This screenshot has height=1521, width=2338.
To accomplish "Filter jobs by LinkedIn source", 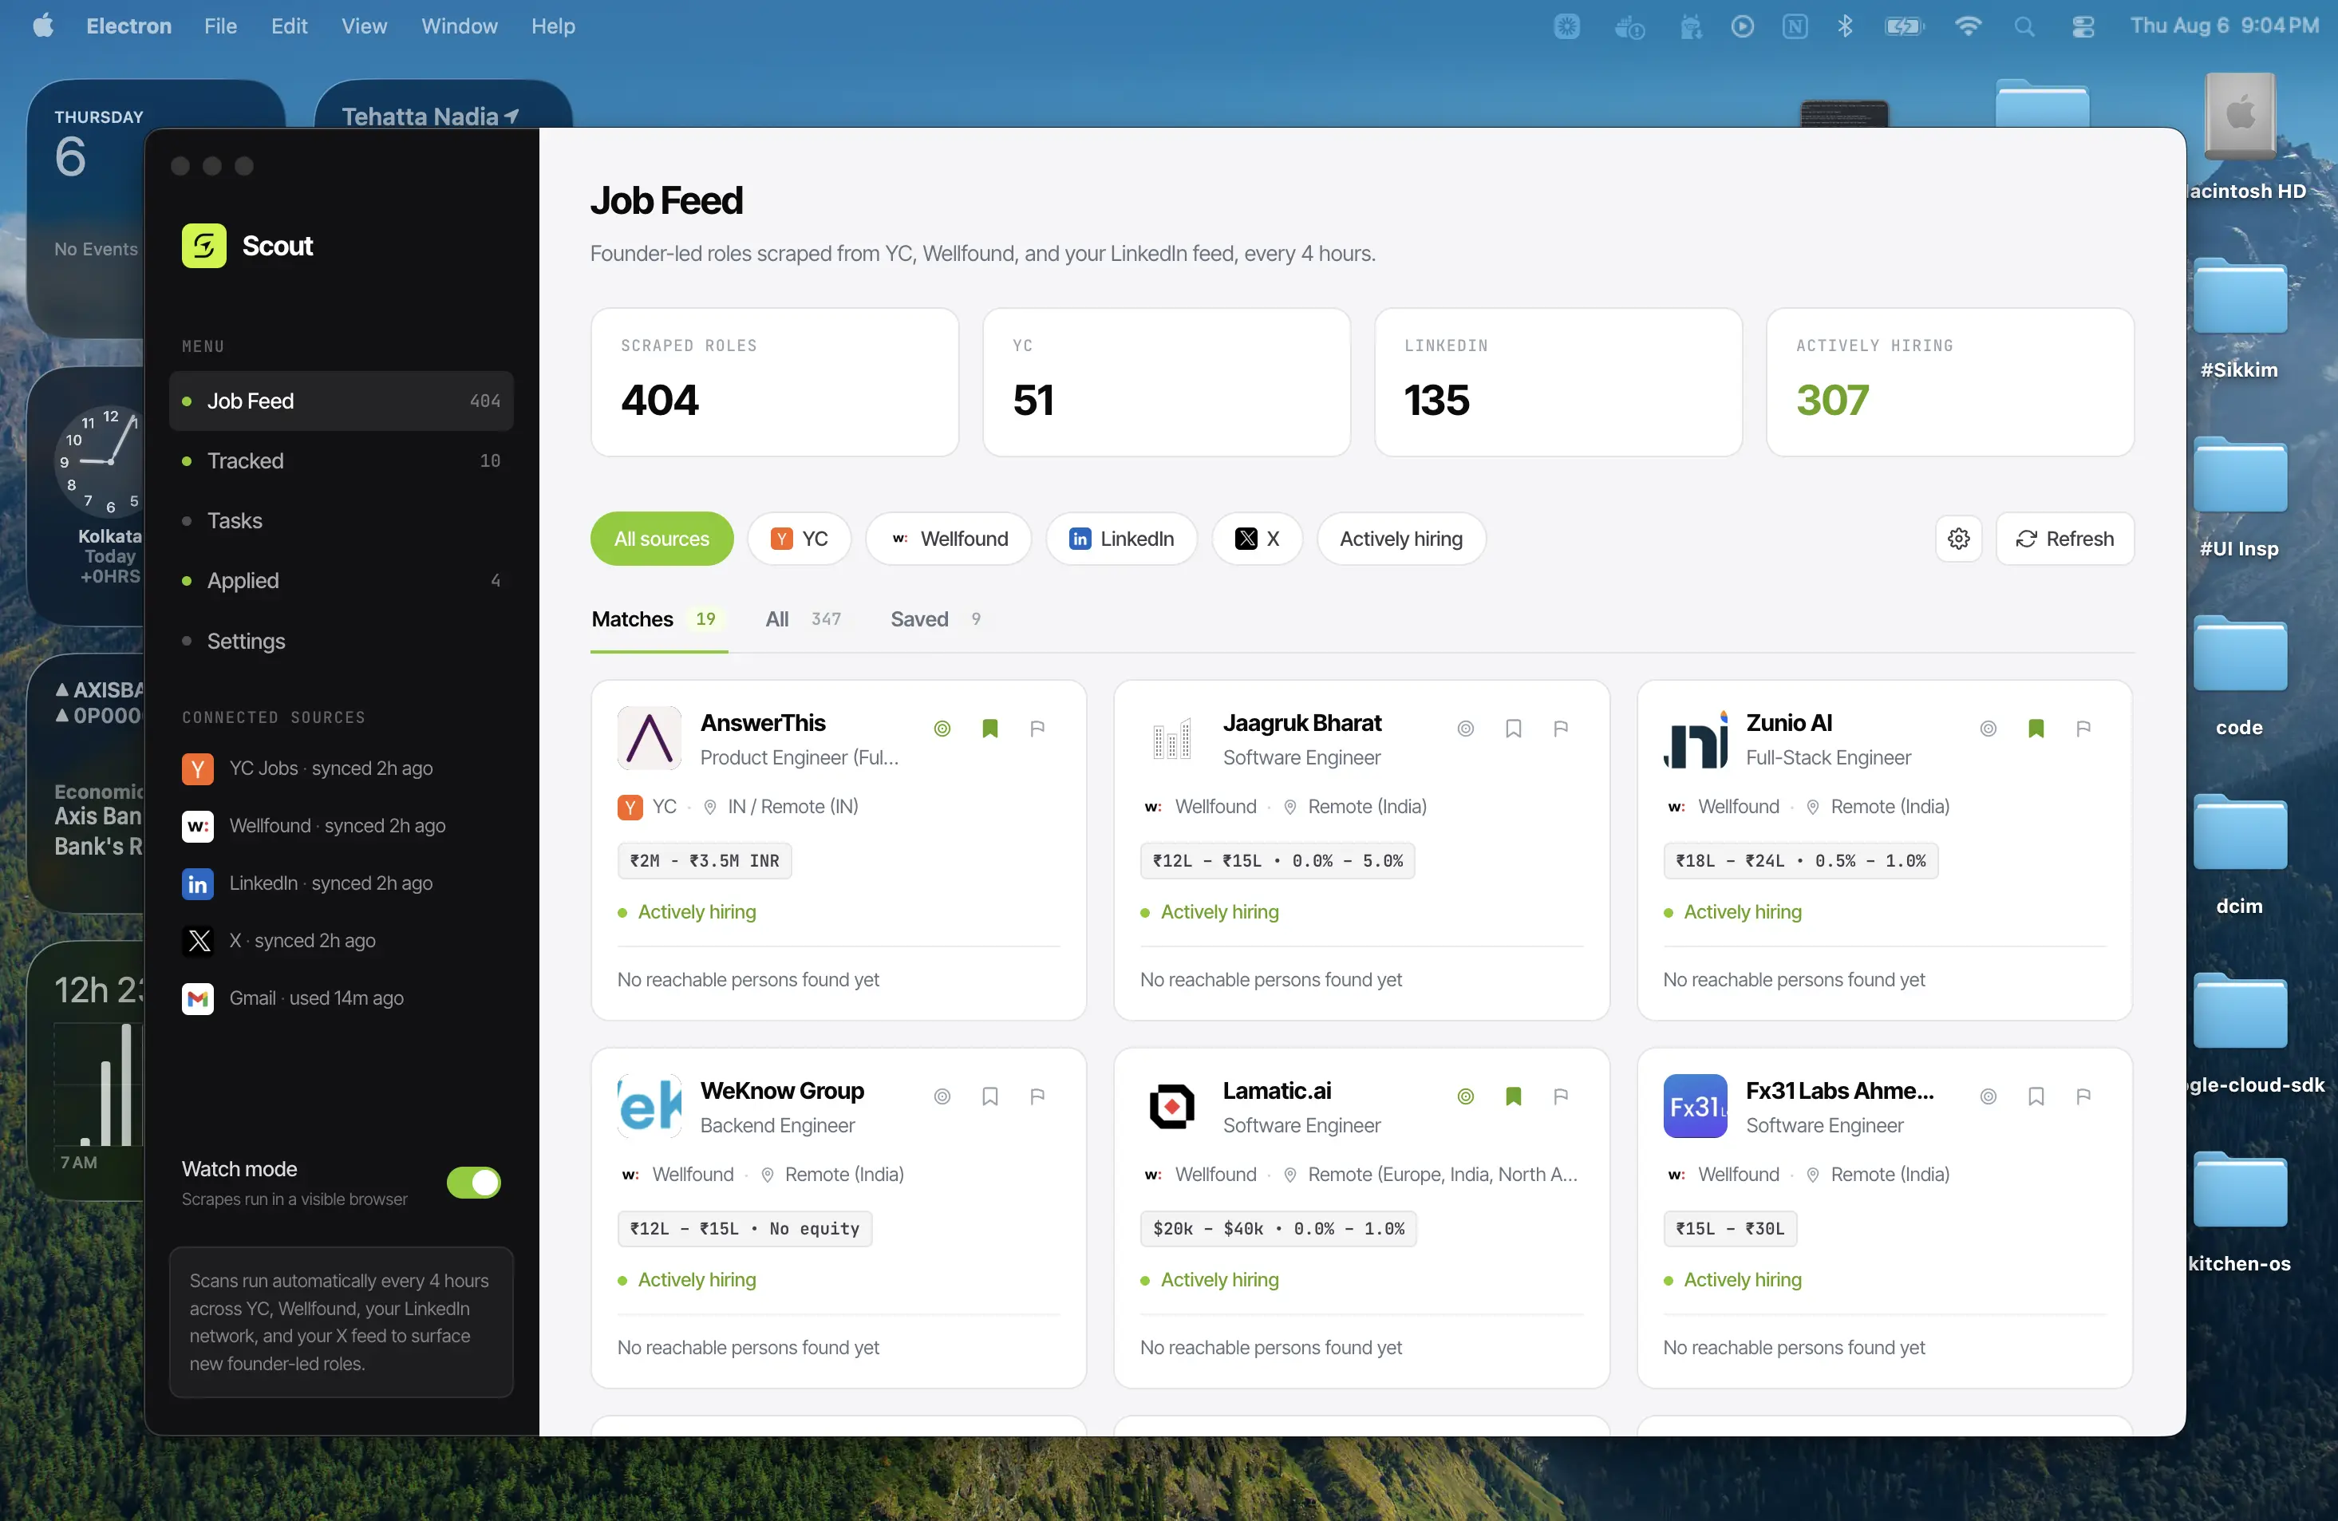I will point(1121,539).
